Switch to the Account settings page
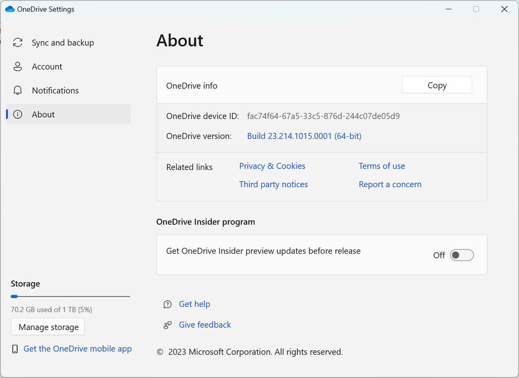This screenshot has width=519, height=378. (69, 66)
